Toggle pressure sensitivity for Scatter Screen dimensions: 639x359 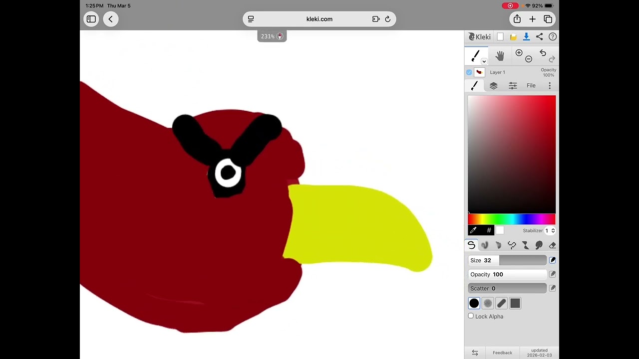coord(553,288)
